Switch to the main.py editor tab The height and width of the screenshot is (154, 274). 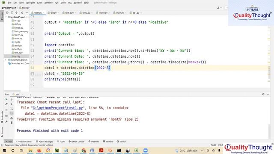(x=120, y=13)
